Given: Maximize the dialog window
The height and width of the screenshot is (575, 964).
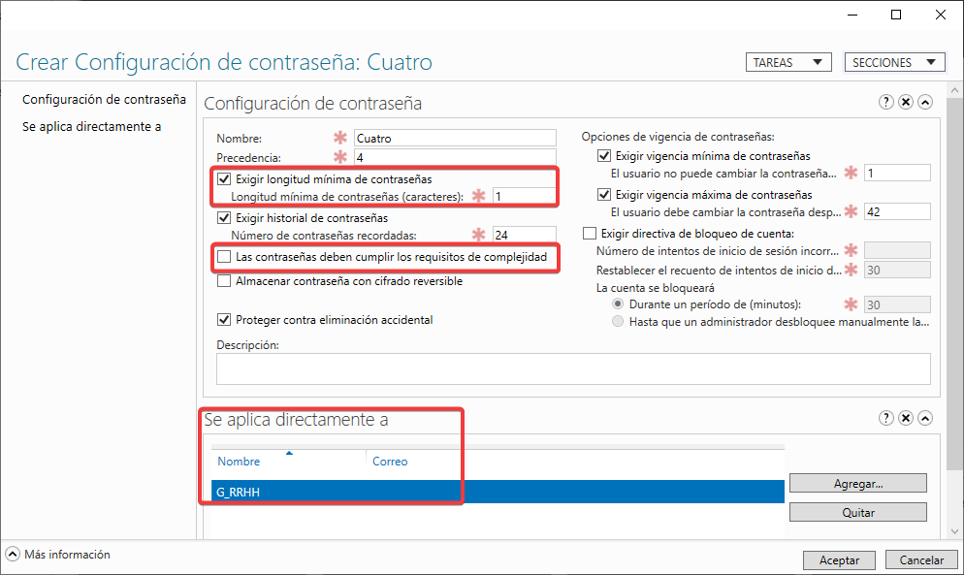Looking at the screenshot, I should pyautogui.click(x=896, y=15).
